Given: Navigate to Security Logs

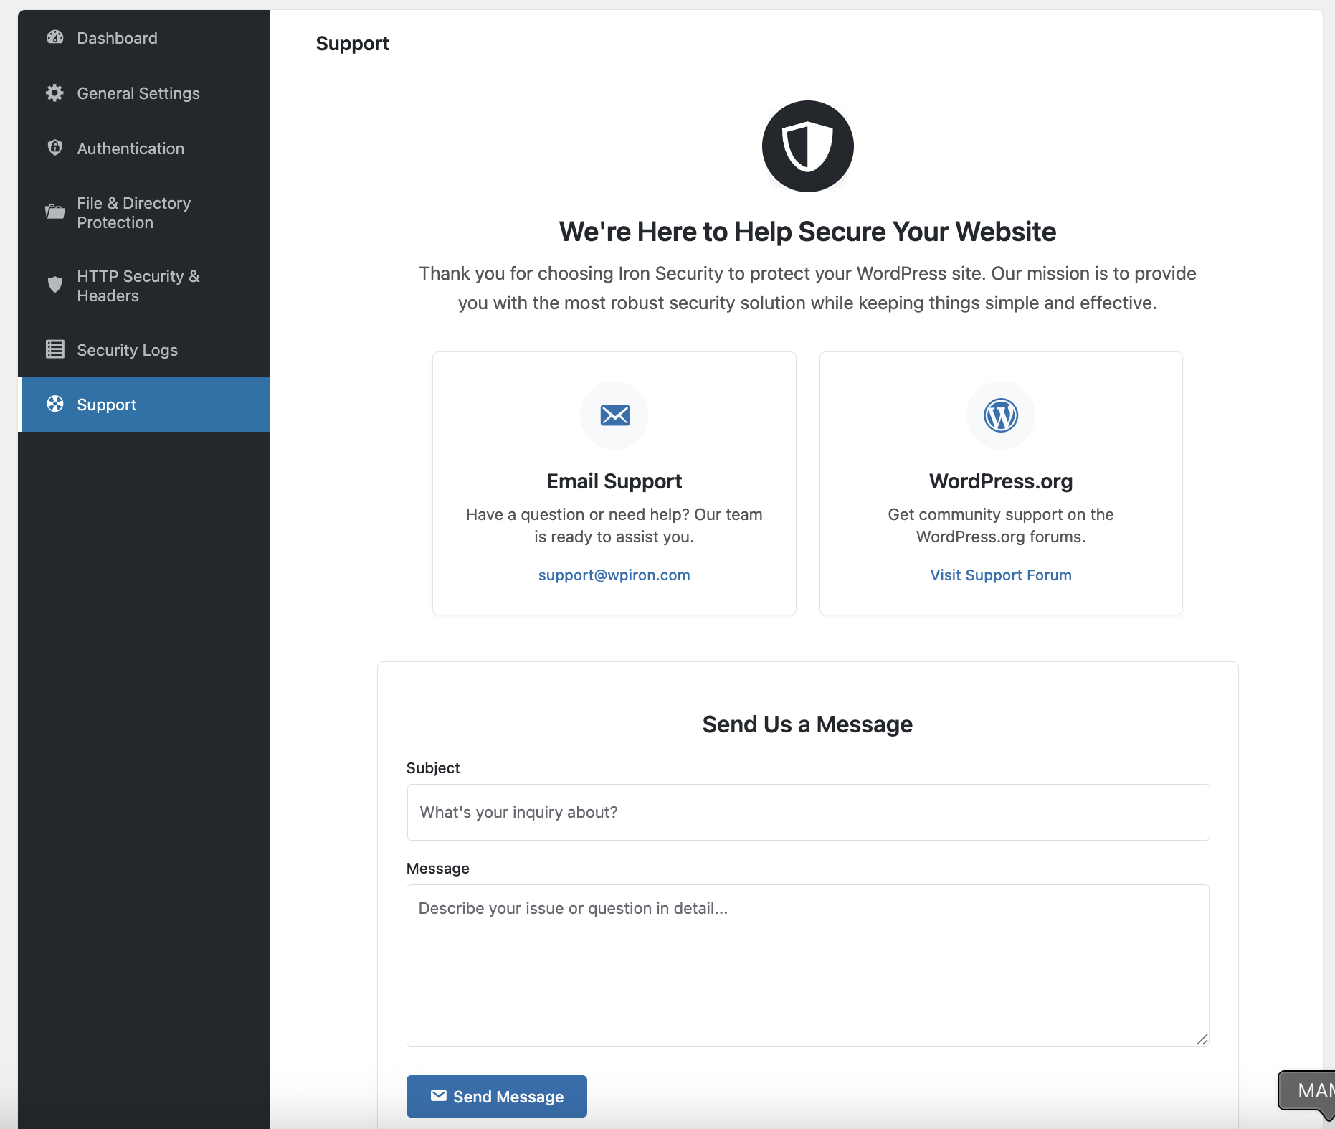Looking at the screenshot, I should pos(127,350).
